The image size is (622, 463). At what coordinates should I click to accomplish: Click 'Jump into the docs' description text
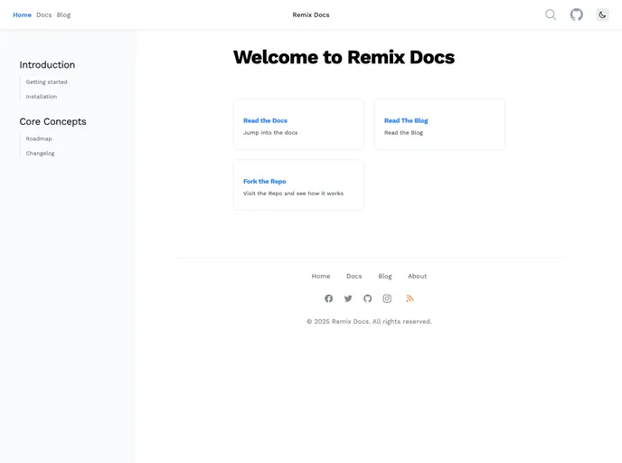(x=270, y=133)
